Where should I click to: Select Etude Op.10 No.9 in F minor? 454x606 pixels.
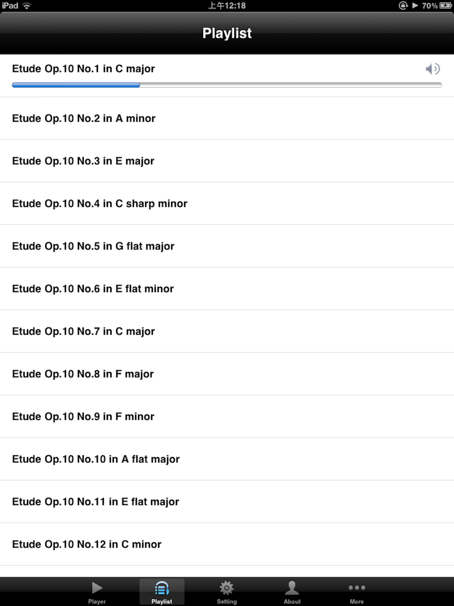coord(83,417)
